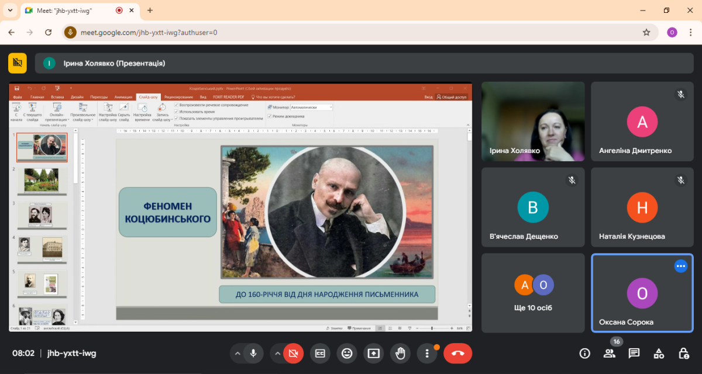This screenshot has height=374, width=702.
Task: Raise your hand in the meeting
Action: [401, 353]
